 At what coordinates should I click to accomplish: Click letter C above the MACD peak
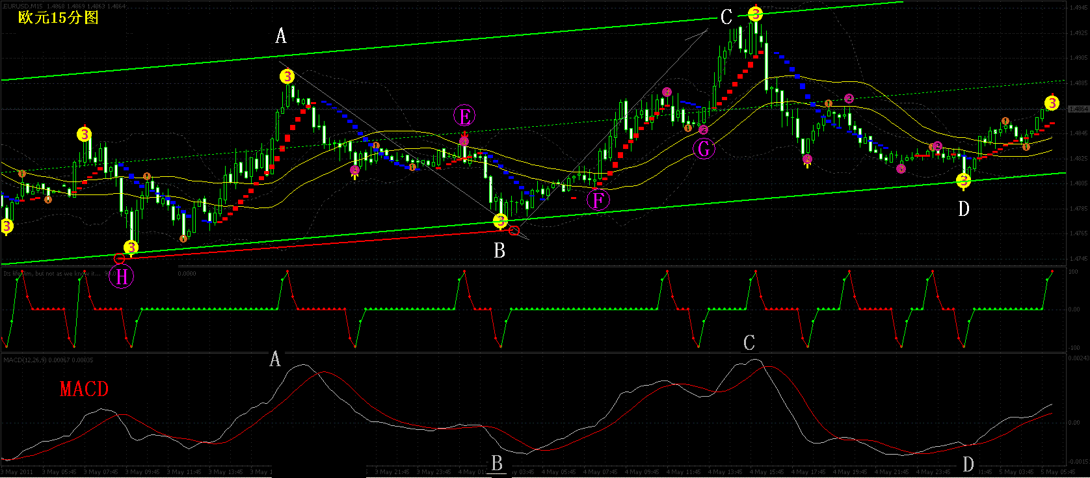749,343
